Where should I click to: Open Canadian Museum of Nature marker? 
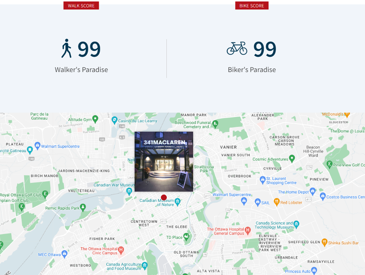[178, 202]
